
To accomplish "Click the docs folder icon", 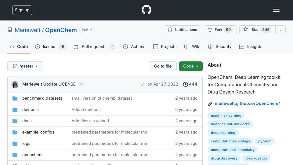I will tap(15, 121).
